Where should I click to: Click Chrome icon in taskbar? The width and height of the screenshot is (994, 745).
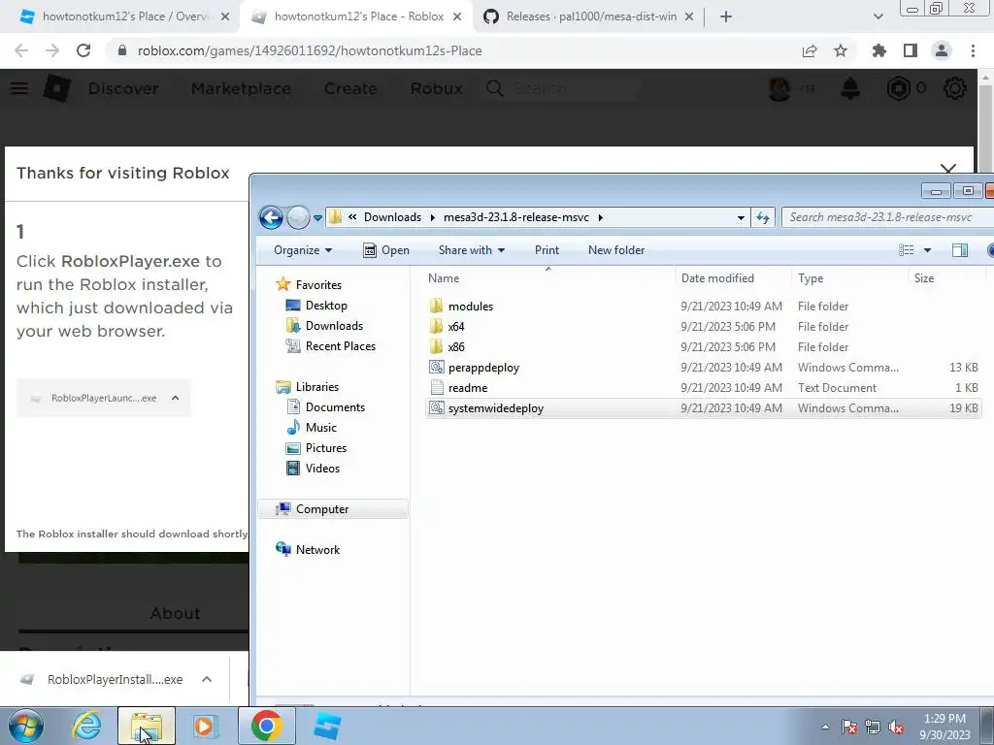click(x=266, y=726)
